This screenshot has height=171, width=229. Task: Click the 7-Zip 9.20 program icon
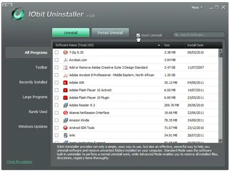[x=66, y=52]
